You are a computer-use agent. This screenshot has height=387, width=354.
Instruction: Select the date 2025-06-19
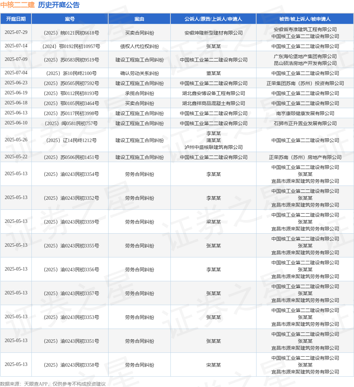[16, 93]
